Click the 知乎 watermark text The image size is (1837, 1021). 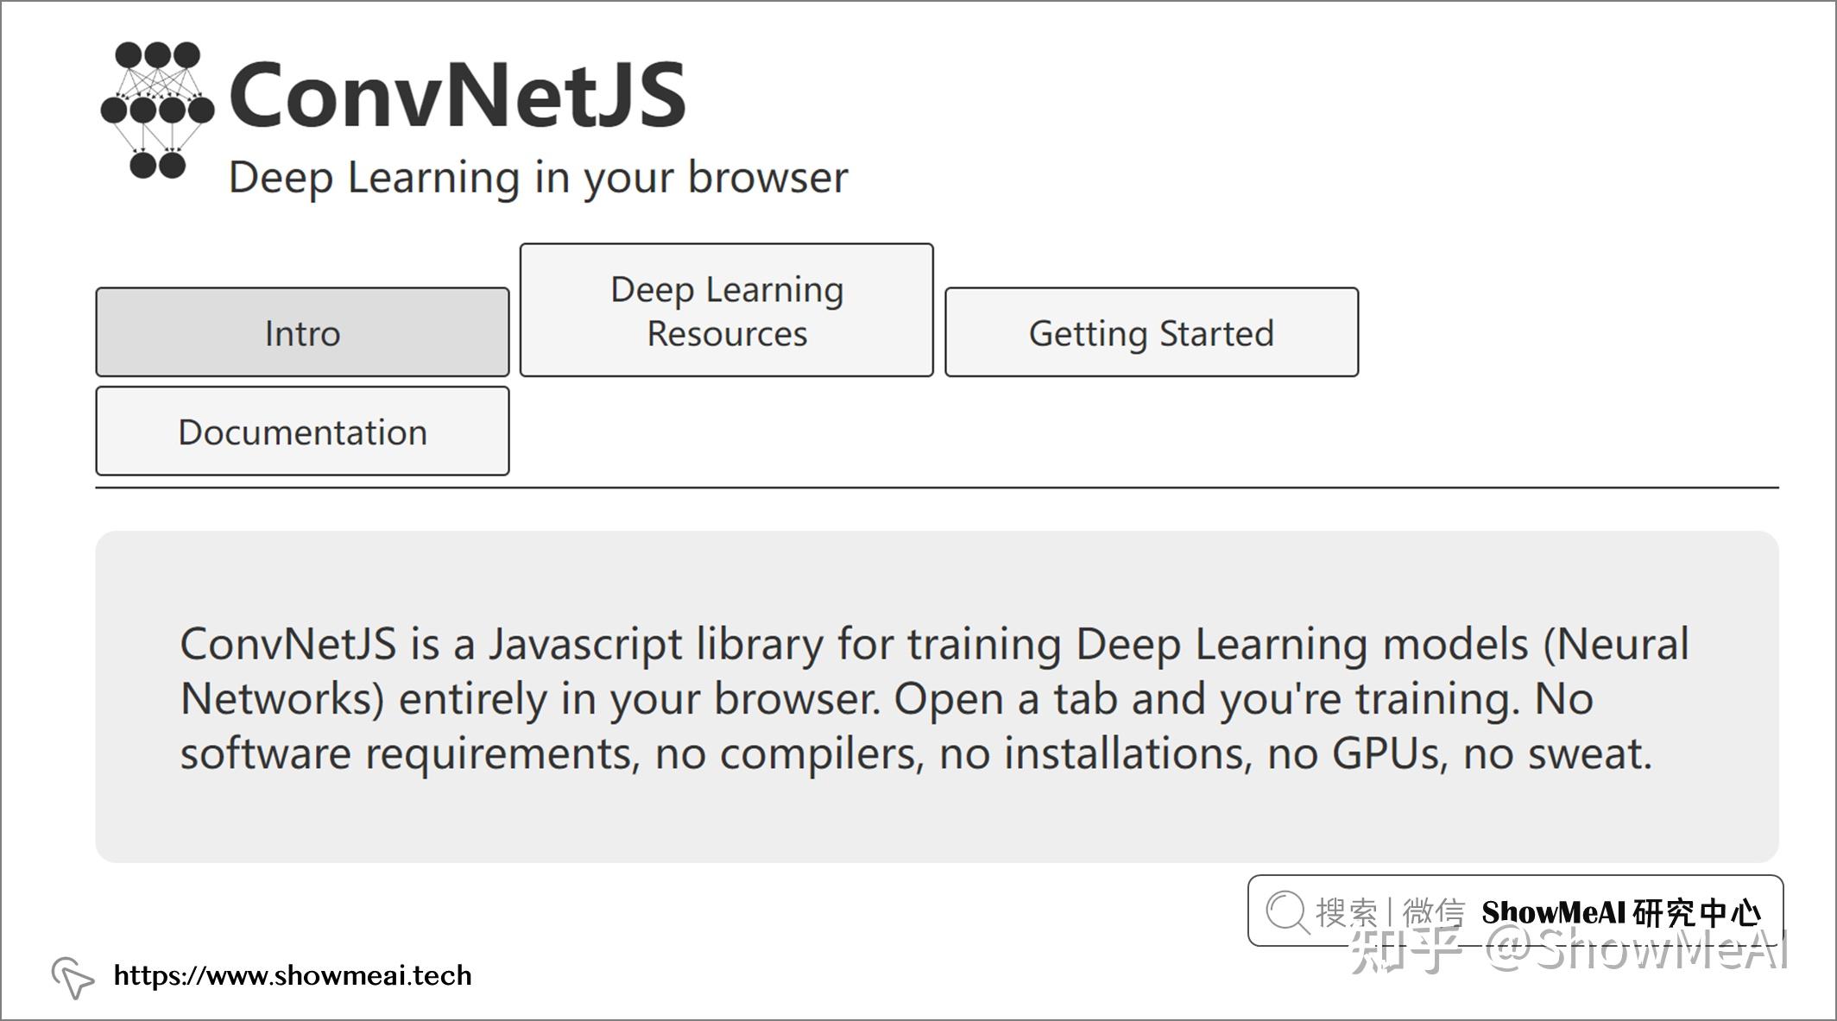coord(1405,951)
